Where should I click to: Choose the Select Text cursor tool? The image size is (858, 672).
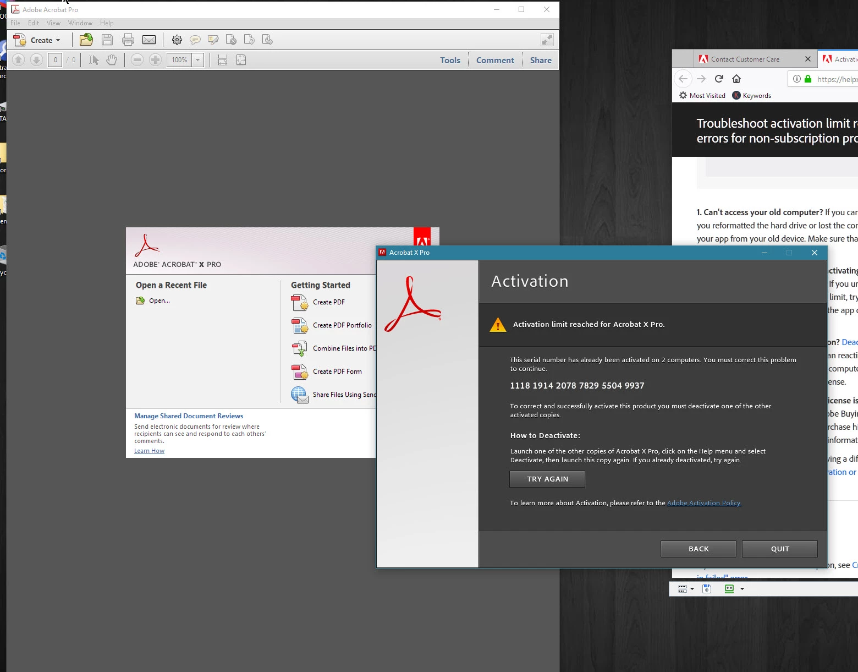point(94,59)
